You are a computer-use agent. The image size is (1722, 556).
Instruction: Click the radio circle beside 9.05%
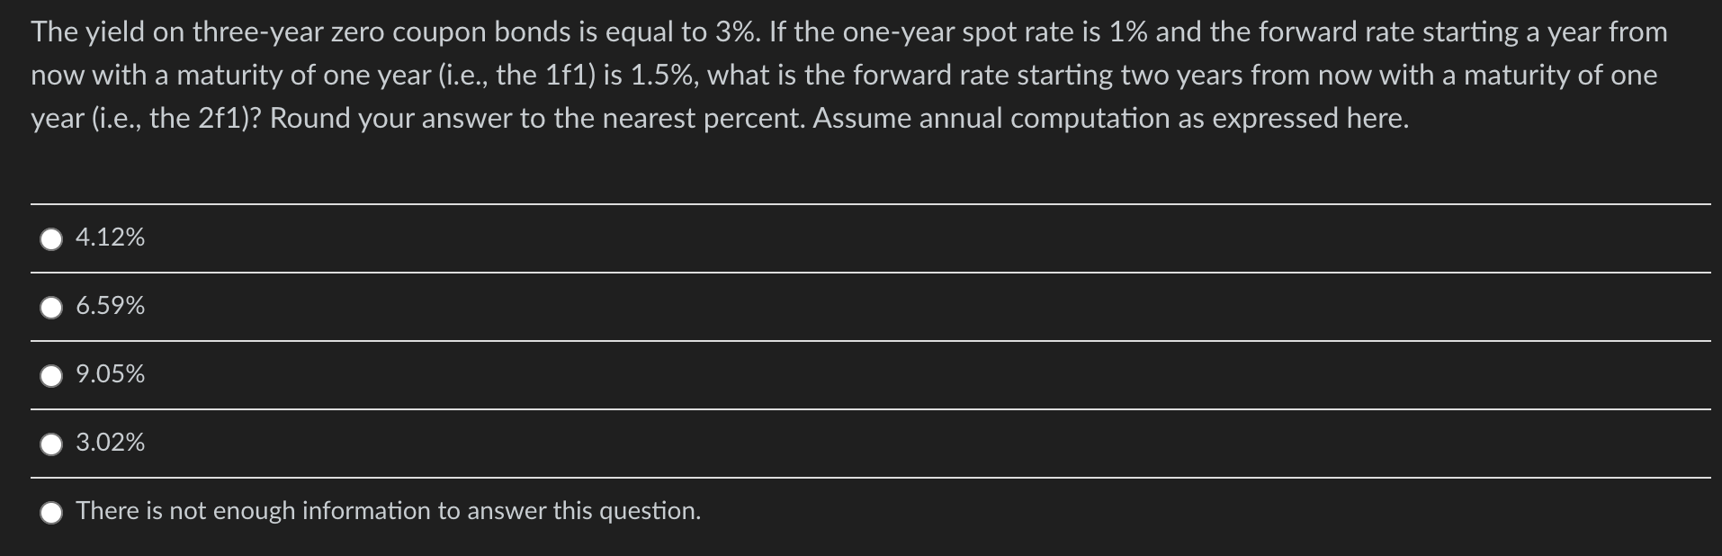51,376
